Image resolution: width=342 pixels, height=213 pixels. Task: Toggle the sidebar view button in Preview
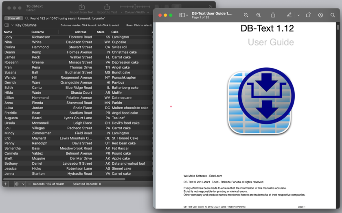[x=182, y=15]
